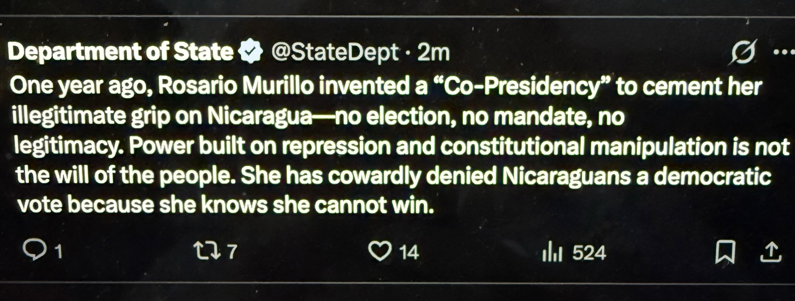Screen dimensions: 795x301
Task: Click the @StateDept handle
Action: pyautogui.click(x=334, y=52)
